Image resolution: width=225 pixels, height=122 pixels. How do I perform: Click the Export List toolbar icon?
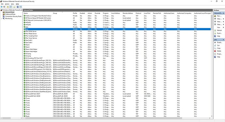pos(14,7)
